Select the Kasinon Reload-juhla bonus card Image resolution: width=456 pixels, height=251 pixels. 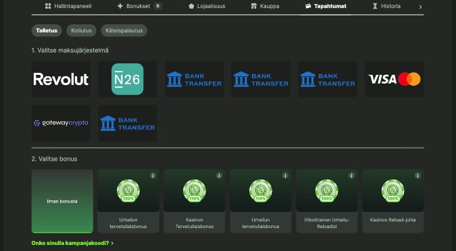(393, 201)
